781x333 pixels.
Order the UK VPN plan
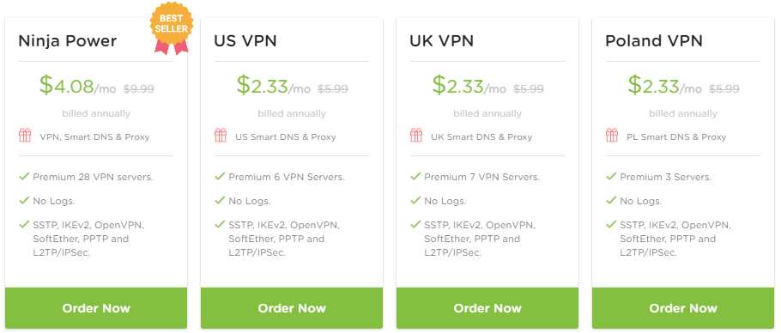[487, 308]
